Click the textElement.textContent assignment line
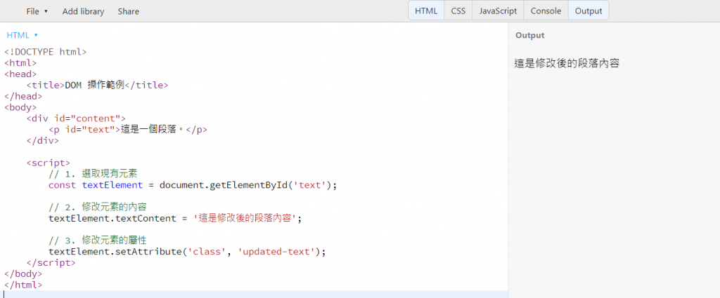This screenshot has width=720, height=298. click(x=175, y=218)
